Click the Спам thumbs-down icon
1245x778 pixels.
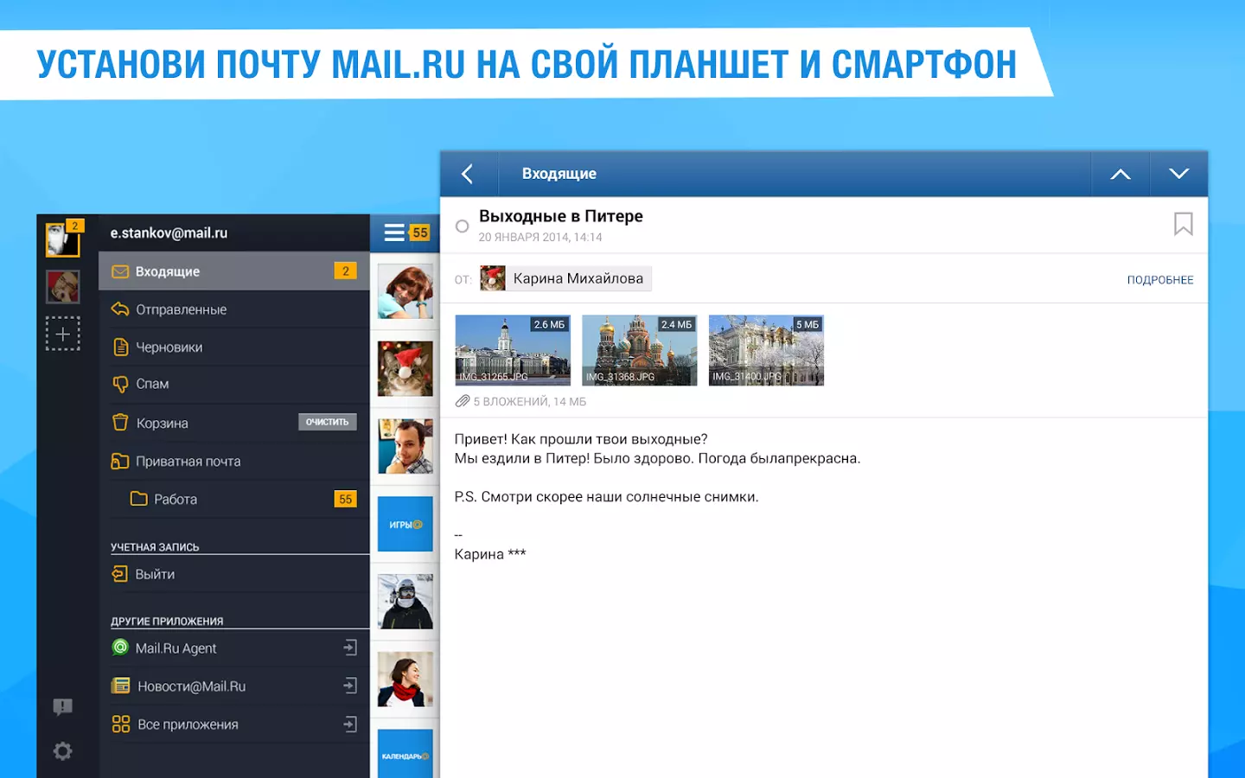[120, 384]
